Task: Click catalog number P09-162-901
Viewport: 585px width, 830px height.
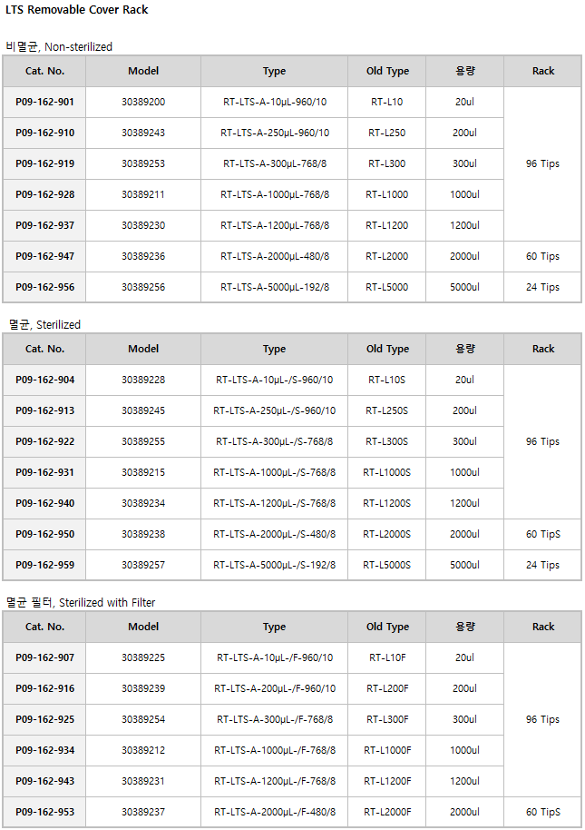Action: click(45, 102)
